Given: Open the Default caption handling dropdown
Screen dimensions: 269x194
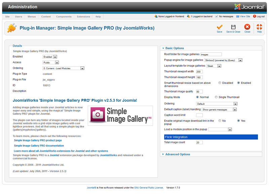Looking at the screenshot, I should click(219, 109).
